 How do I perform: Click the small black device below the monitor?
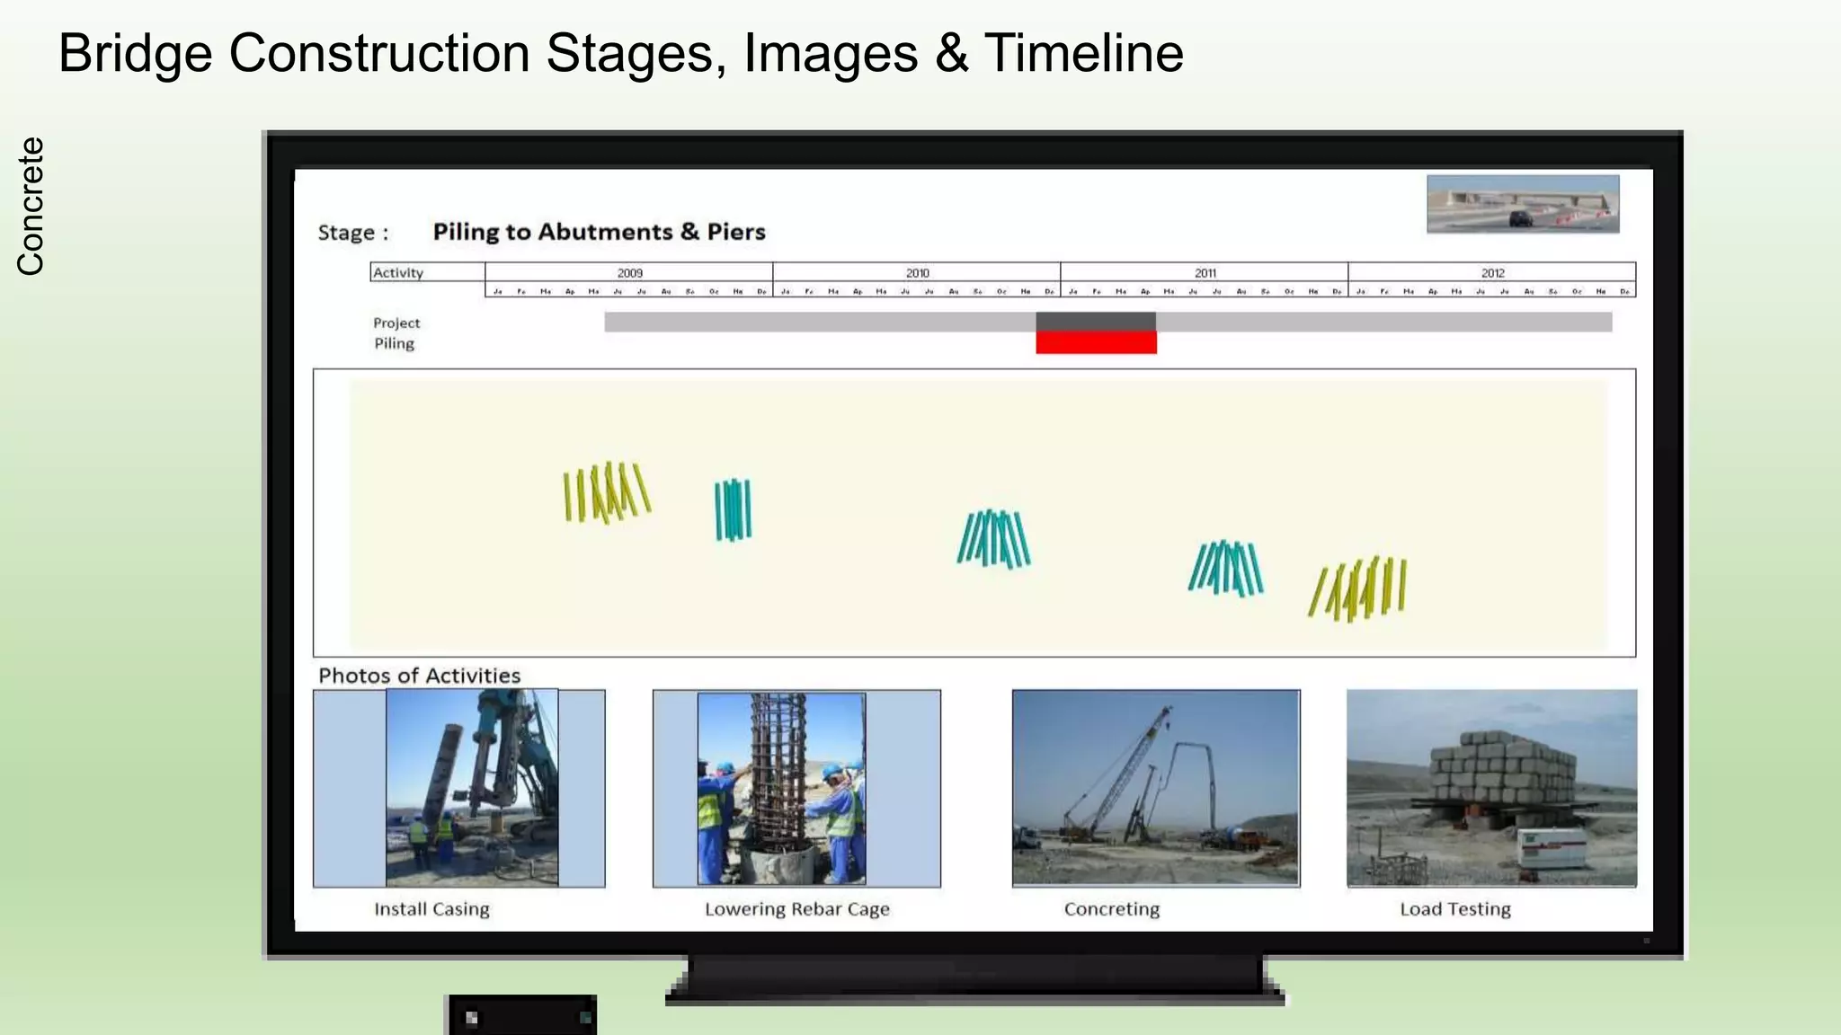click(522, 1016)
